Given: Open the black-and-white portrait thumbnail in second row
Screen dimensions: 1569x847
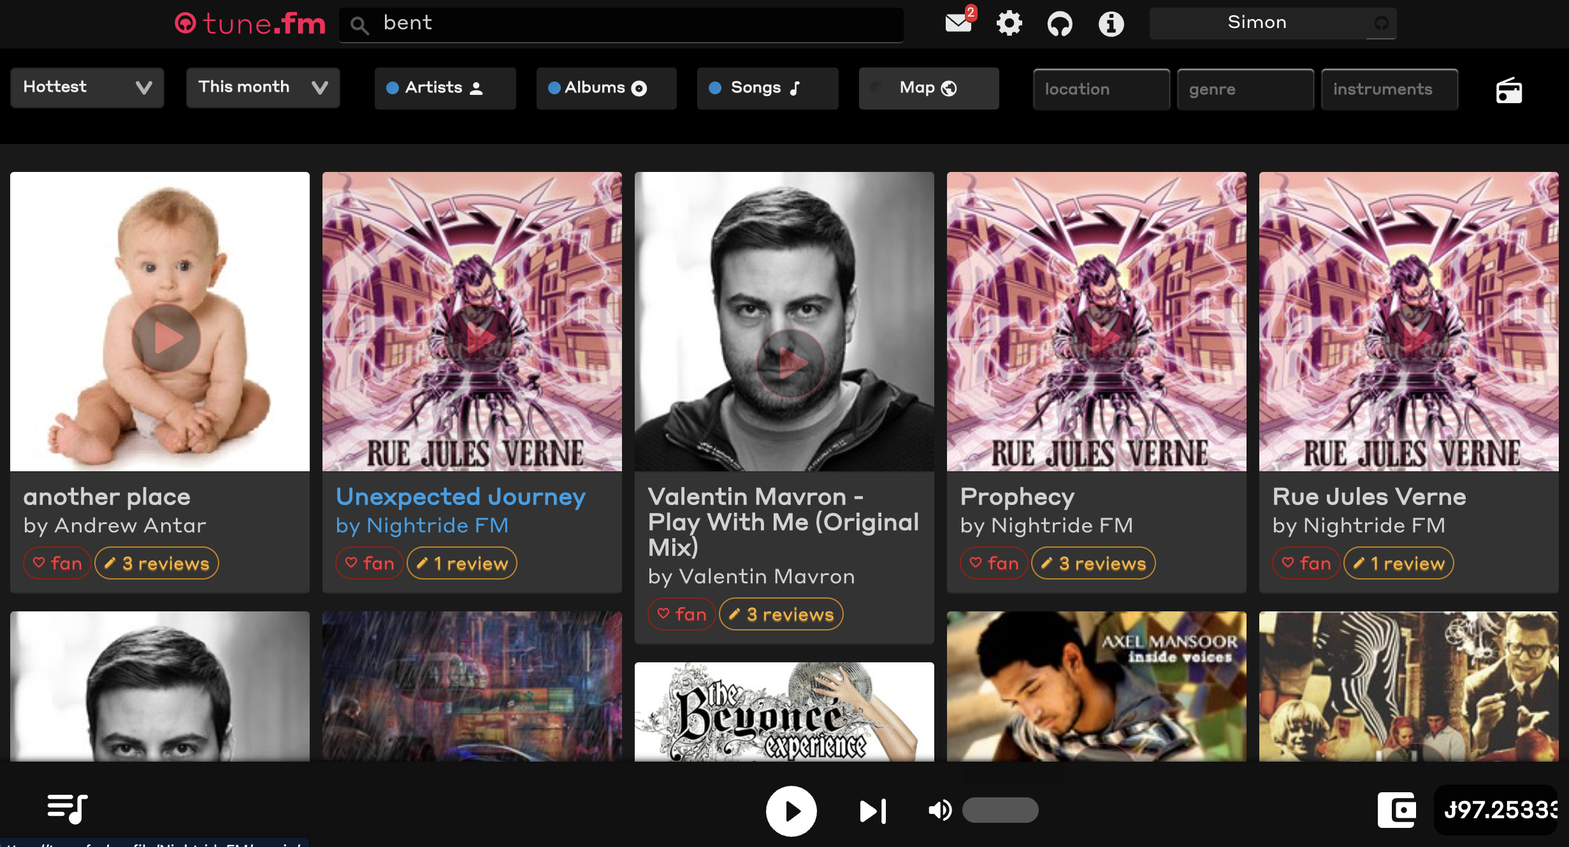Looking at the screenshot, I should [x=160, y=687].
